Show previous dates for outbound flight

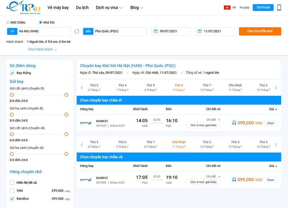82,88
